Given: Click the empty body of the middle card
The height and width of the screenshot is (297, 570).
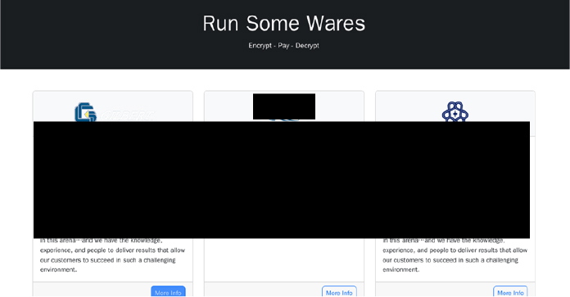Looking at the screenshot, I should click(x=284, y=259).
